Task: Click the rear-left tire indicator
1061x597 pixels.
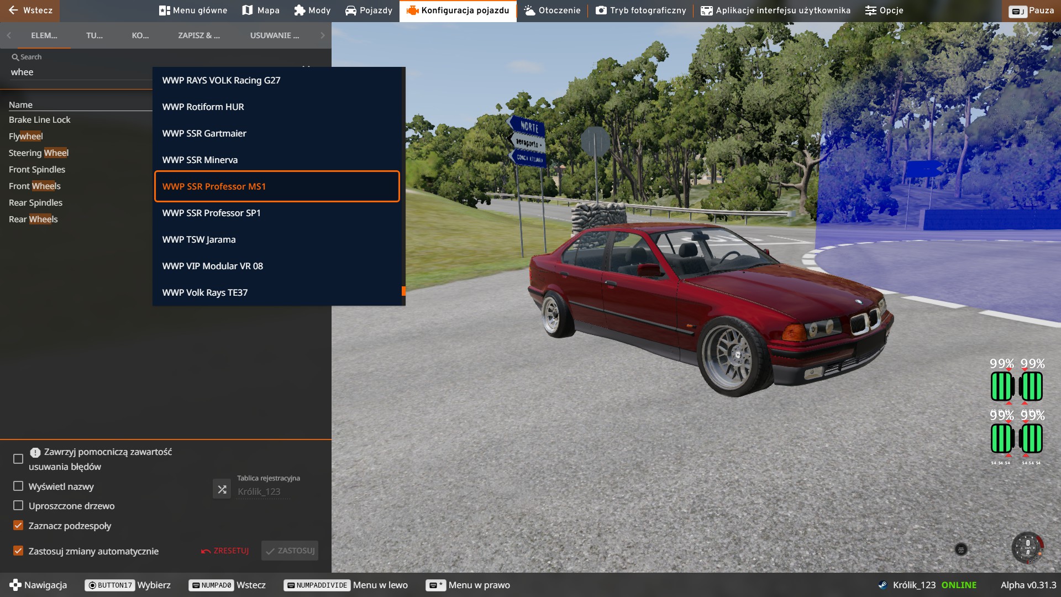Action: [x=1001, y=439]
